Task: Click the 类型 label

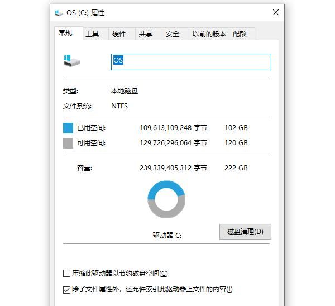Action: pos(70,91)
